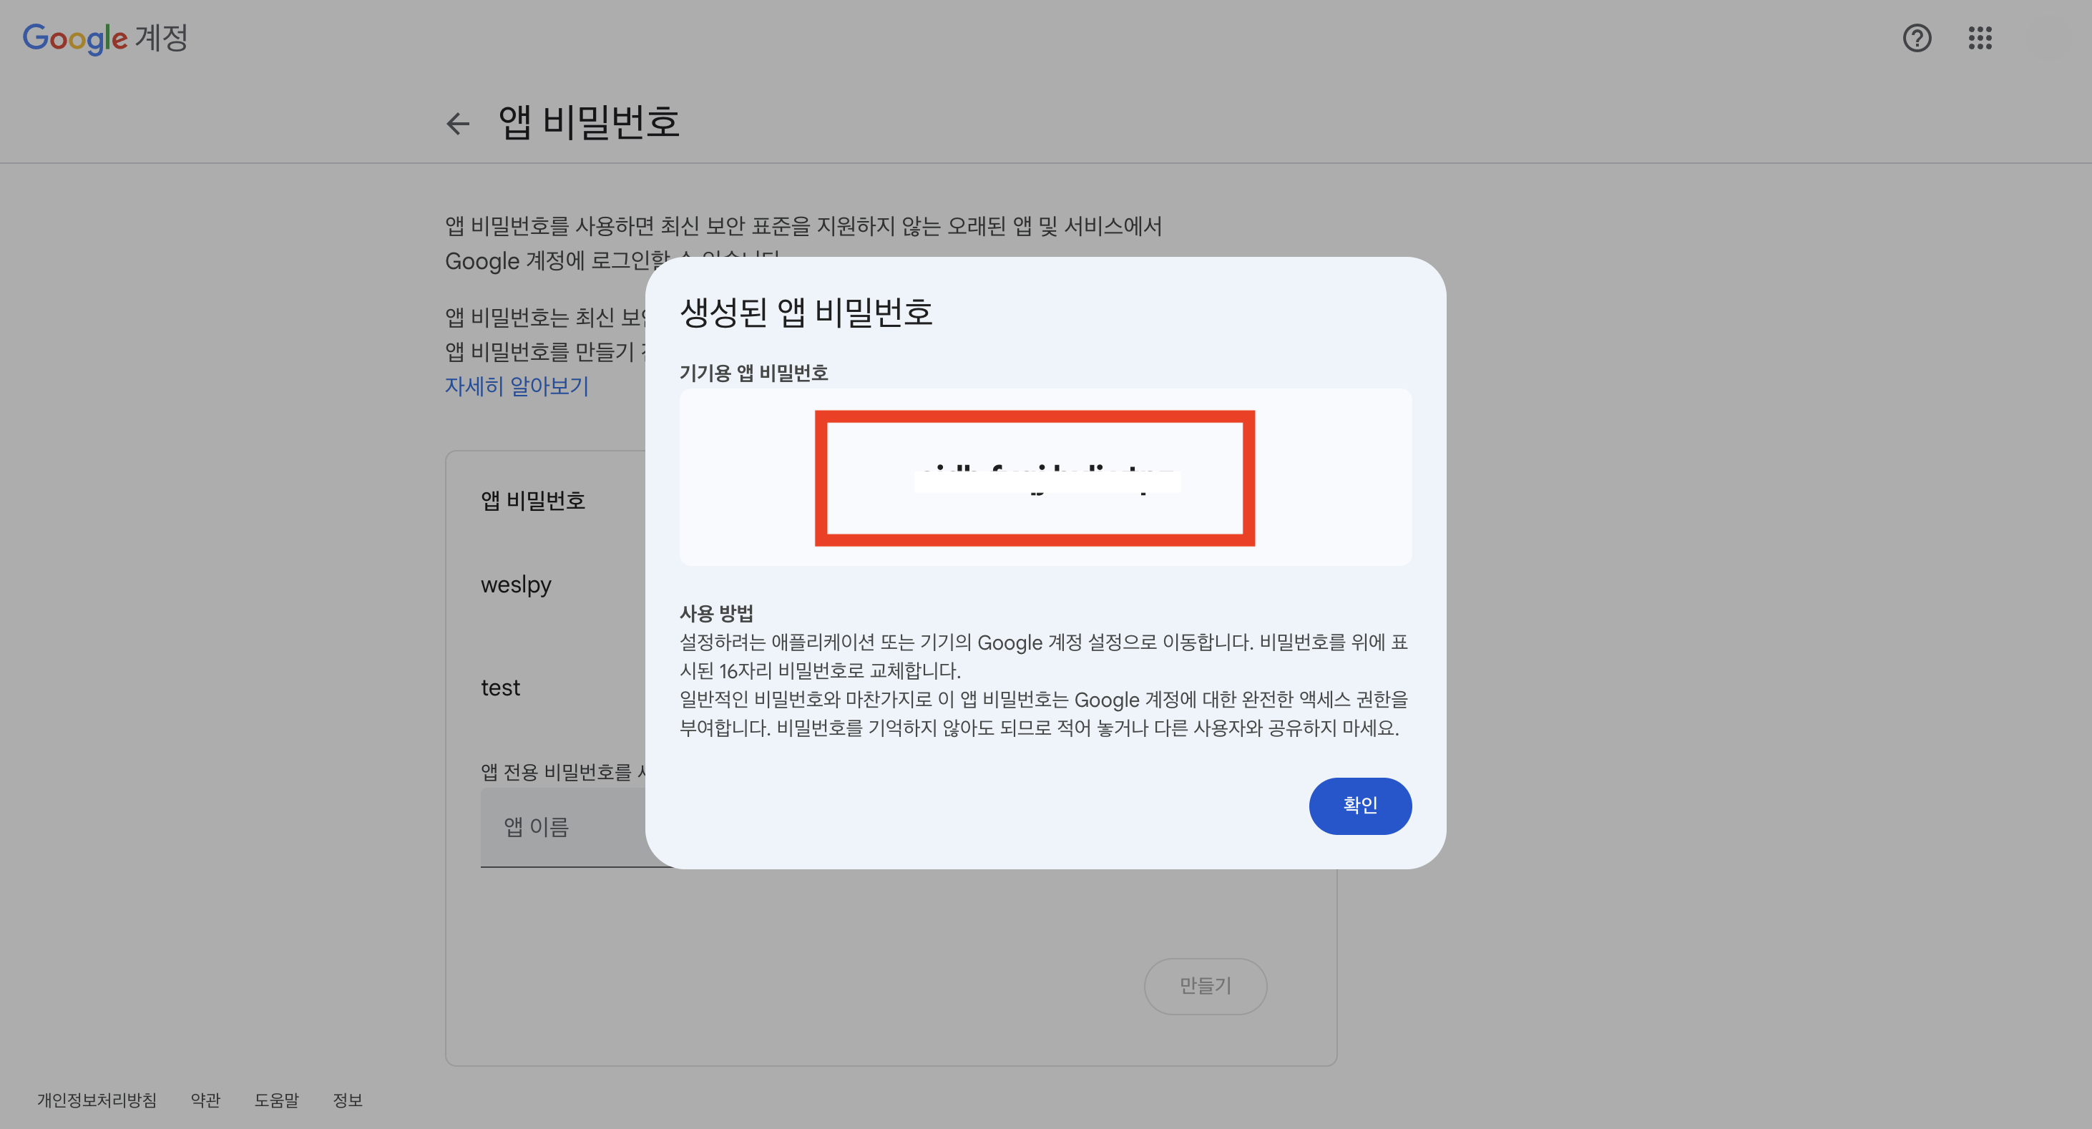Click the 기기용 앱 비밀번호 label

[x=753, y=373]
